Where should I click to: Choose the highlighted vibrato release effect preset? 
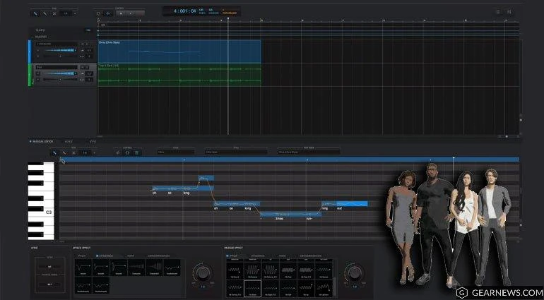point(253,288)
